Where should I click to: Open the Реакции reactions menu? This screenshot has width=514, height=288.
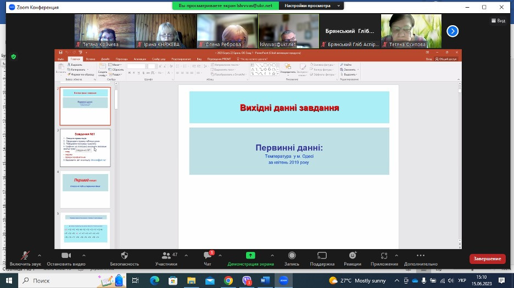[x=352, y=256]
